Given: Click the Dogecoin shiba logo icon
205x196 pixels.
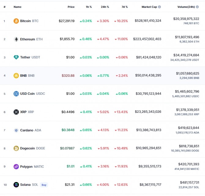Looking at the screenshot, I should point(16,148).
